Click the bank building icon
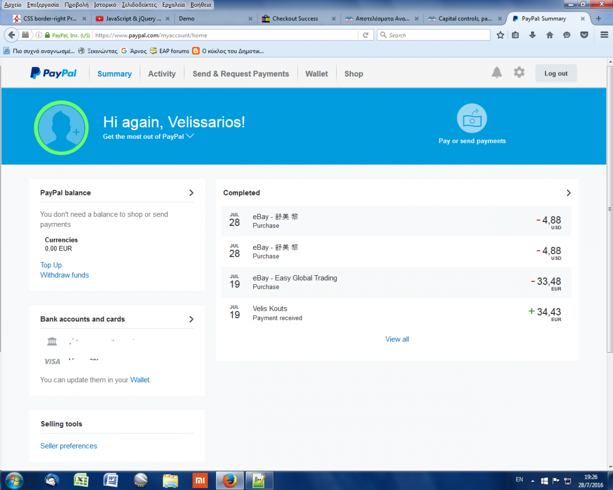The height and width of the screenshot is (490, 613). (52, 341)
